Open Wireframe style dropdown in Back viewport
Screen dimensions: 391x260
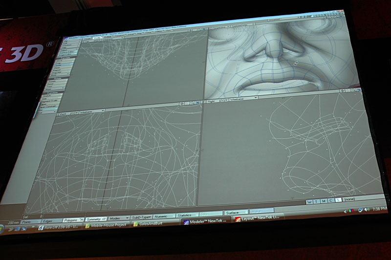(x=92, y=111)
